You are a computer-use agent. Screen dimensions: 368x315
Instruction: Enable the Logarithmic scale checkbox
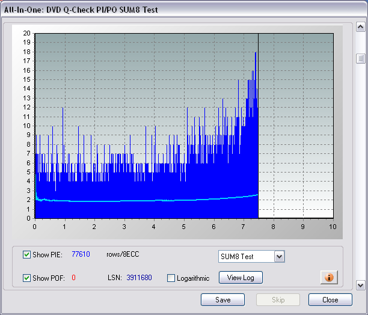point(171,278)
